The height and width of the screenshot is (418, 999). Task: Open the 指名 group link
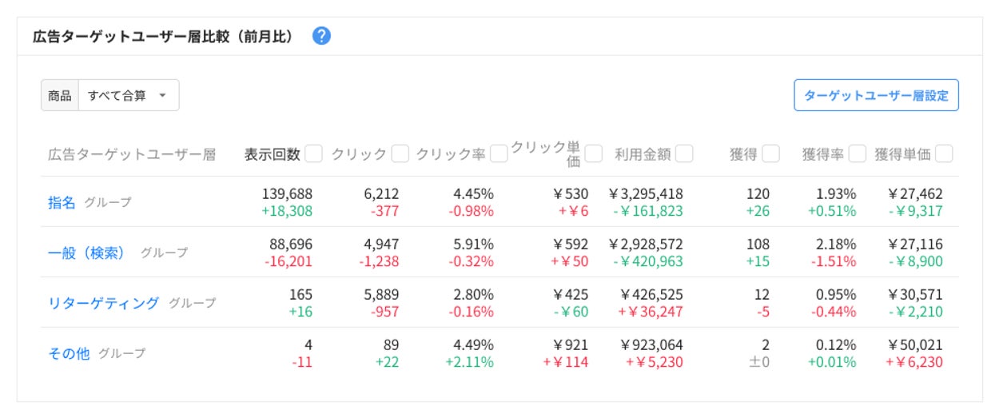pos(62,202)
